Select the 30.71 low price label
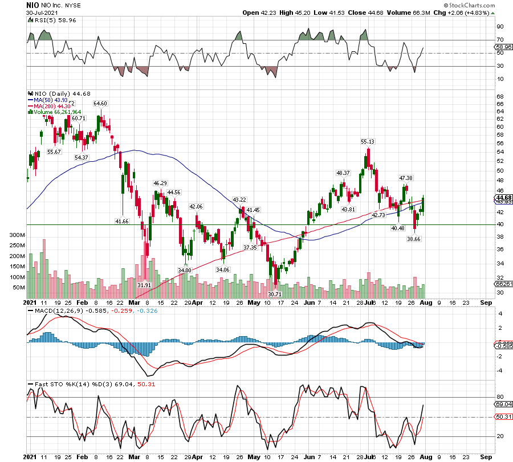 275,293
